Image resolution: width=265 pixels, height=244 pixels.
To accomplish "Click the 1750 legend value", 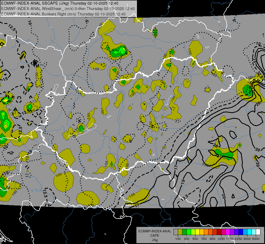I will (x=230, y=239).
